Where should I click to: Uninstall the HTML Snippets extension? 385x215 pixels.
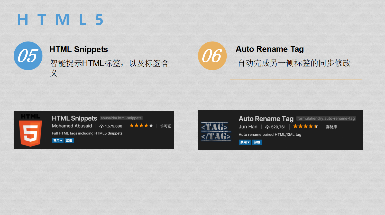pyautogui.click(x=69, y=141)
